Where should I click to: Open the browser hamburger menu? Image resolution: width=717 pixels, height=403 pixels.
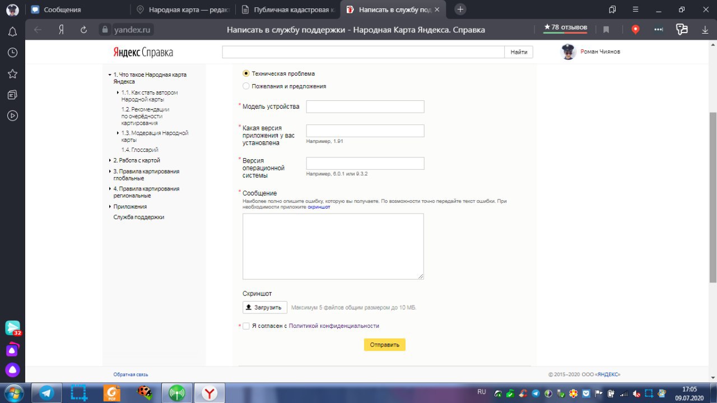(636, 10)
